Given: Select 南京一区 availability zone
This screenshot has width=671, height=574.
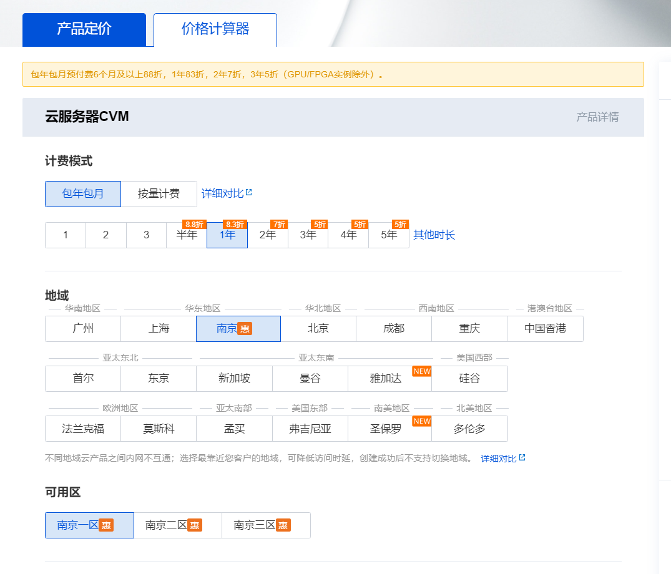Looking at the screenshot, I should (89, 525).
